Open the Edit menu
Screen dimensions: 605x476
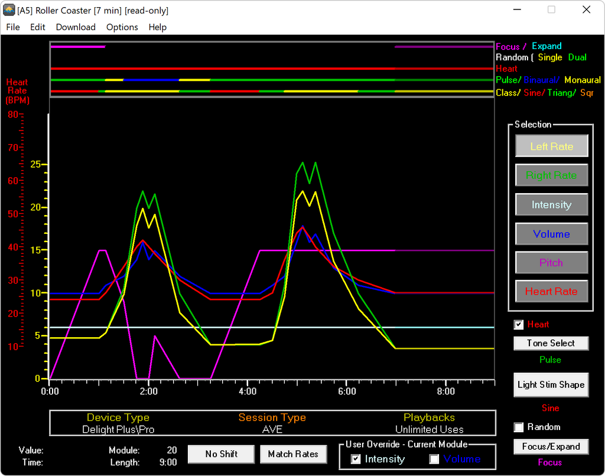(x=38, y=27)
